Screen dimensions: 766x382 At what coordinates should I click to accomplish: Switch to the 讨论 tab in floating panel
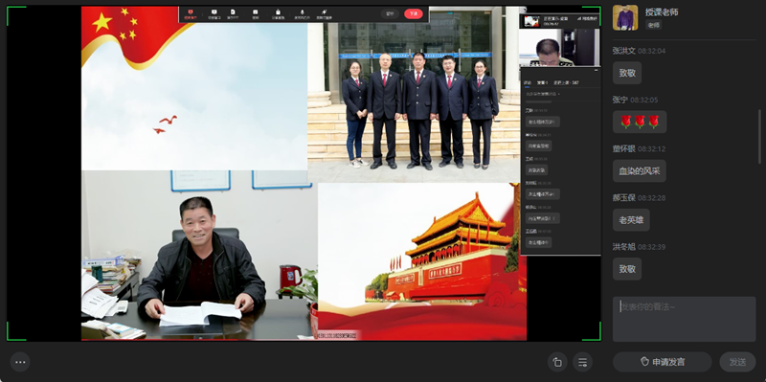pyautogui.click(x=528, y=82)
